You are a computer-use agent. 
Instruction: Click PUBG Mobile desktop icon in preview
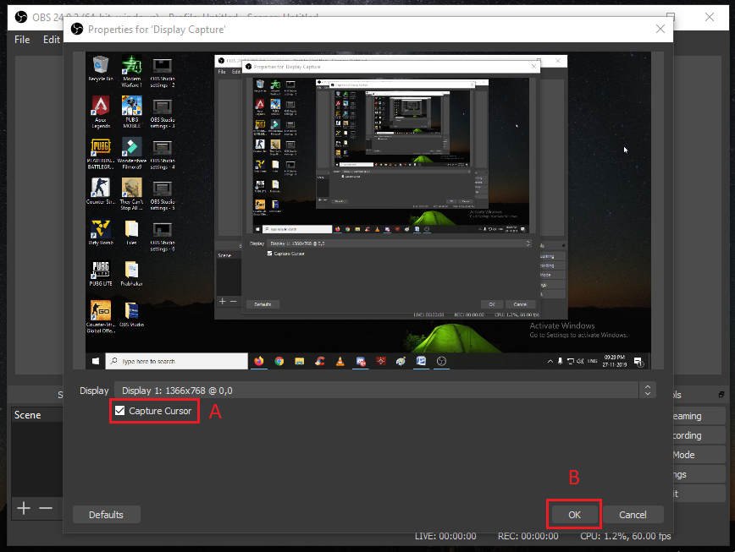(131, 107)
